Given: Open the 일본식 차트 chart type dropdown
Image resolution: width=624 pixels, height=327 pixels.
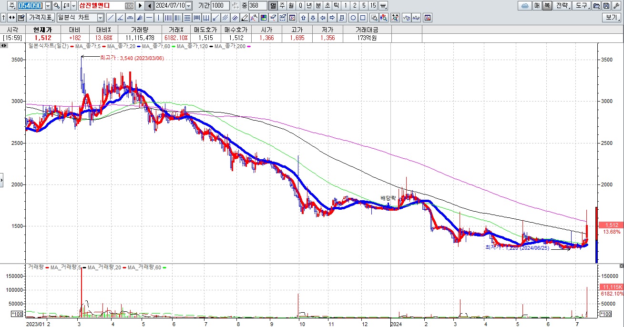Looking at the screenshot, I should coord(100,18).
